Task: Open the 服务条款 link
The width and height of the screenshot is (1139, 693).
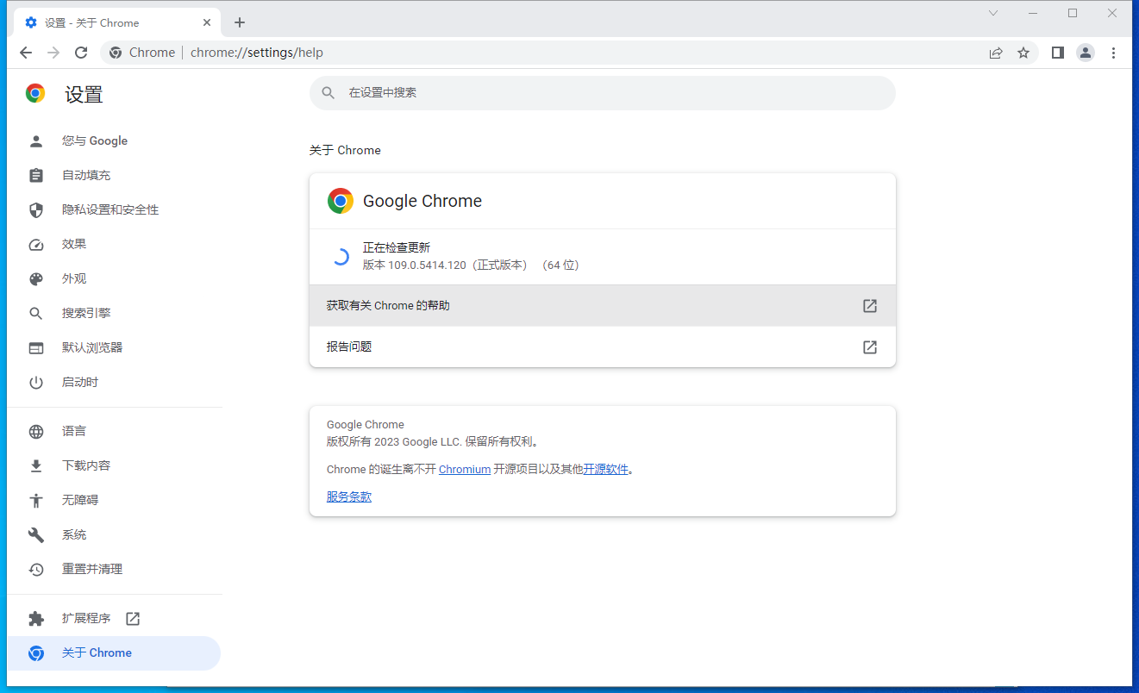Action: click(349, 496)
